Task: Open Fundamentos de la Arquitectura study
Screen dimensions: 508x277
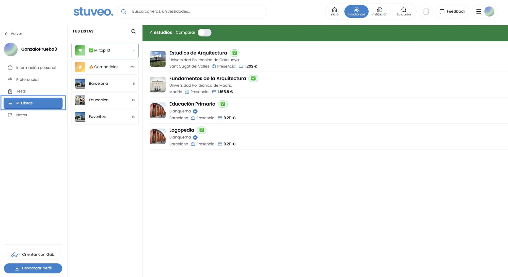Action: tap(208, 79)
